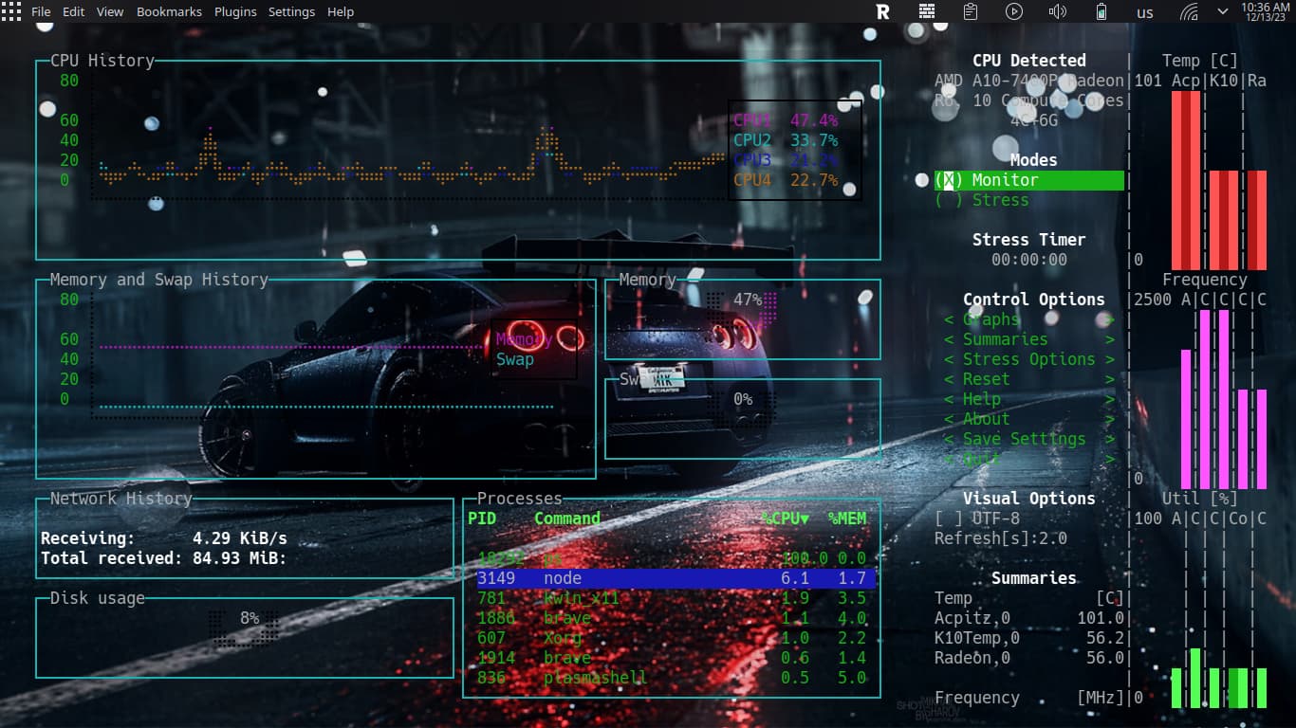1296x728 pixels.
Task: Open the Wi-Fi network icon
Action: click(x=1189, y=11)
